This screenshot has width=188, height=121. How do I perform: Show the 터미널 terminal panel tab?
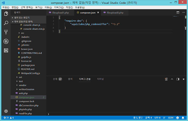coord(100,79)
